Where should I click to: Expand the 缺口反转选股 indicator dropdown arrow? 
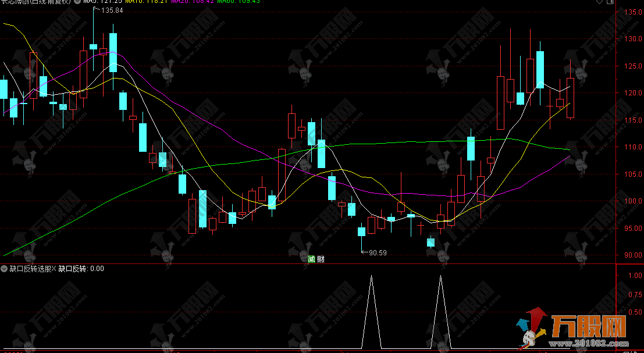click(5, 269)
